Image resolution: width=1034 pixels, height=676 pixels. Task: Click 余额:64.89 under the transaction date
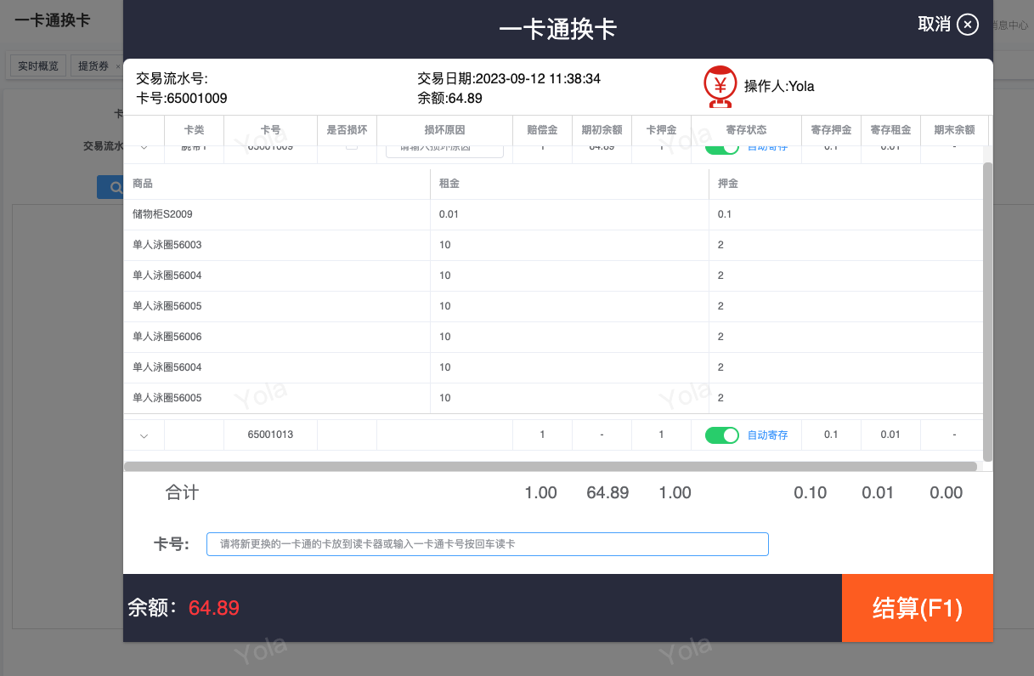click(449, 98)
